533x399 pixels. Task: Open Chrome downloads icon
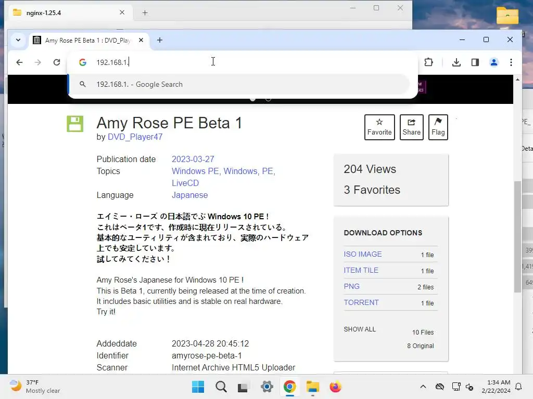(x=456, y=62)
